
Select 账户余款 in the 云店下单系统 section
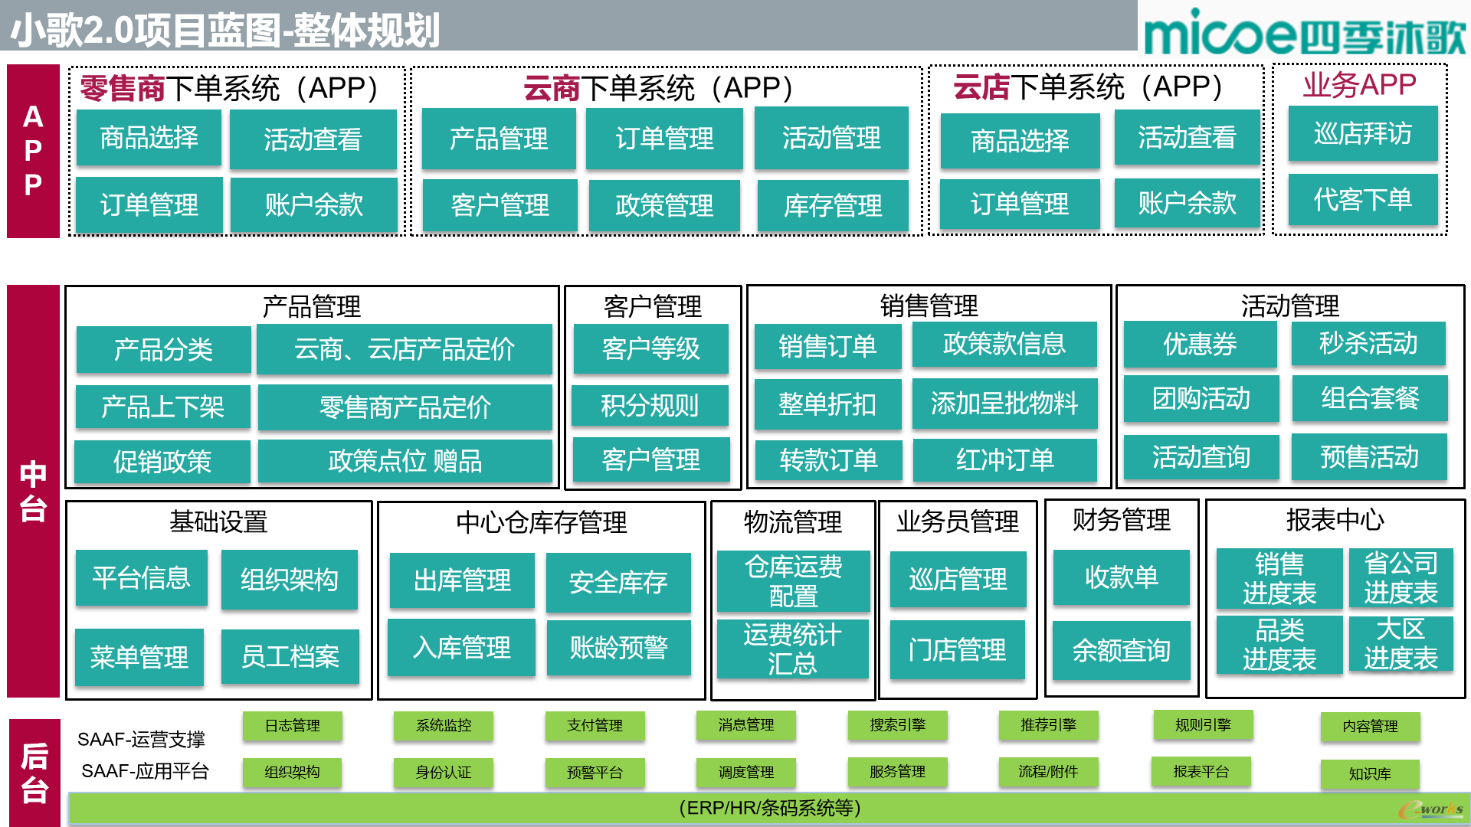pyautogui.click(x=1187, y=203)
